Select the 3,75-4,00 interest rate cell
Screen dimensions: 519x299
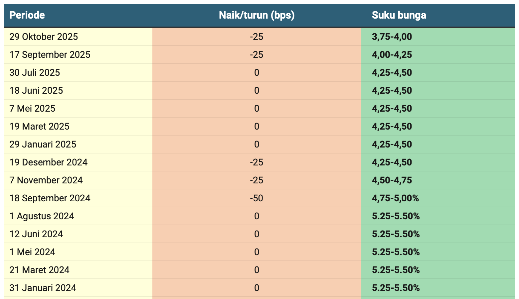tap(392, 37)
